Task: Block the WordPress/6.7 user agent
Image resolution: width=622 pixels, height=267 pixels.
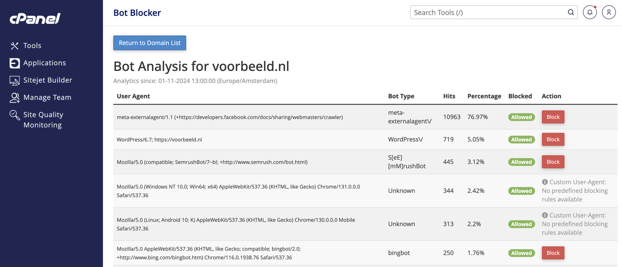Action: click(553, 140)
